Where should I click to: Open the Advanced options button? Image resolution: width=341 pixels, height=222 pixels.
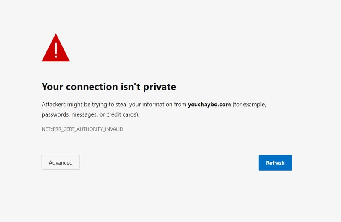61,162
